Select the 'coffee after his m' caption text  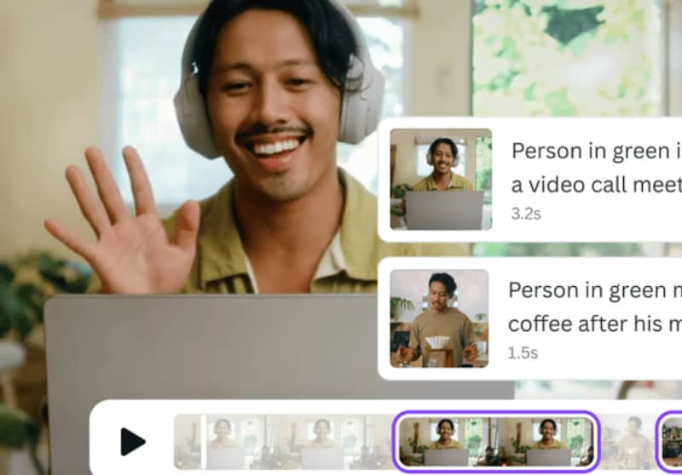pyautogui.click(x=594, y=324)
